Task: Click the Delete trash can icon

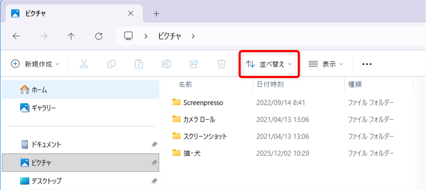Action: [222, 64]
